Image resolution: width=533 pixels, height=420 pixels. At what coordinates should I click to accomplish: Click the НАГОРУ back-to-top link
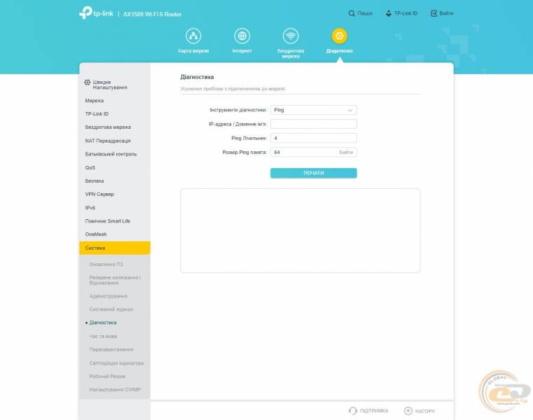[x=425, y=411]
